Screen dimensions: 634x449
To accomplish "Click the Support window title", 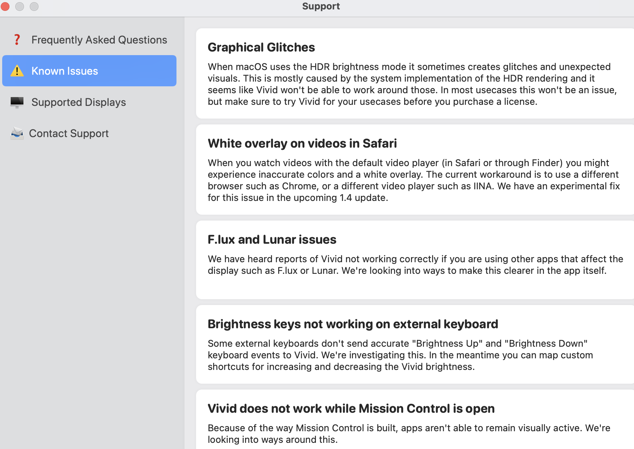I will pos(321,6).
